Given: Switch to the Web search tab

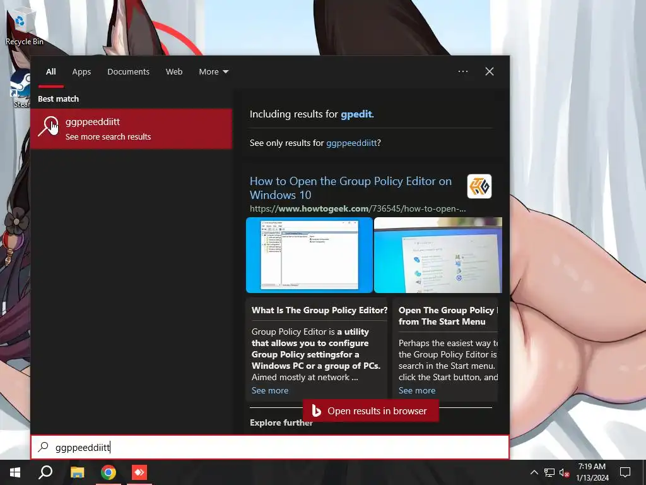Looking at the screenshot, I should 174,72.
